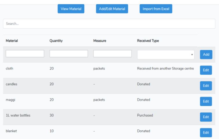Viewport: 219px width, 139px height.
Task: Edit the blanket material row
Action: pyautogui.click(x=206, y=133)
